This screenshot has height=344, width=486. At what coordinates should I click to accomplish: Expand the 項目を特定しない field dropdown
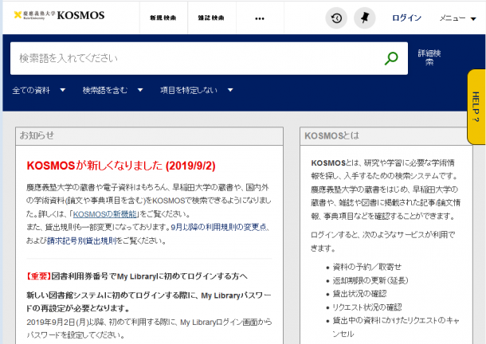(x=197, y=90)
